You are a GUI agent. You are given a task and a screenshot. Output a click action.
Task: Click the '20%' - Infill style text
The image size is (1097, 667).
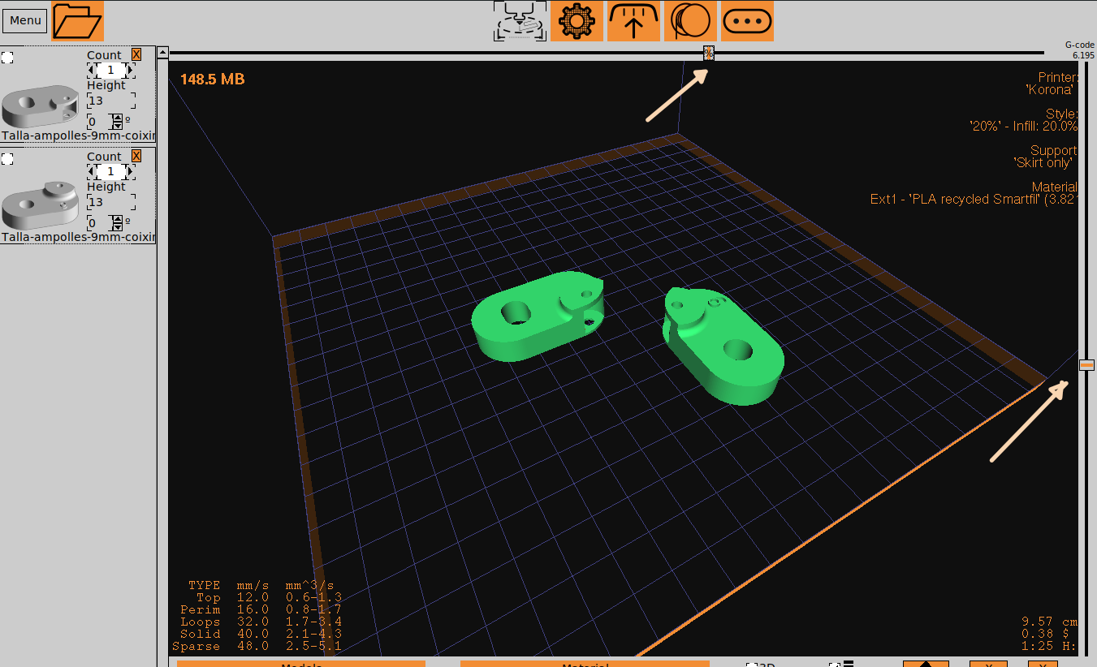(1024, 127)
